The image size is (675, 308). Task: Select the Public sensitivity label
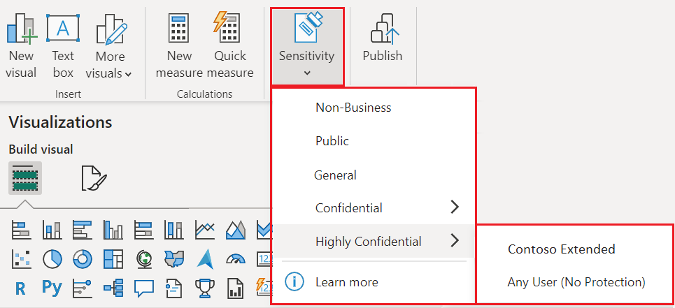(332, 141)
